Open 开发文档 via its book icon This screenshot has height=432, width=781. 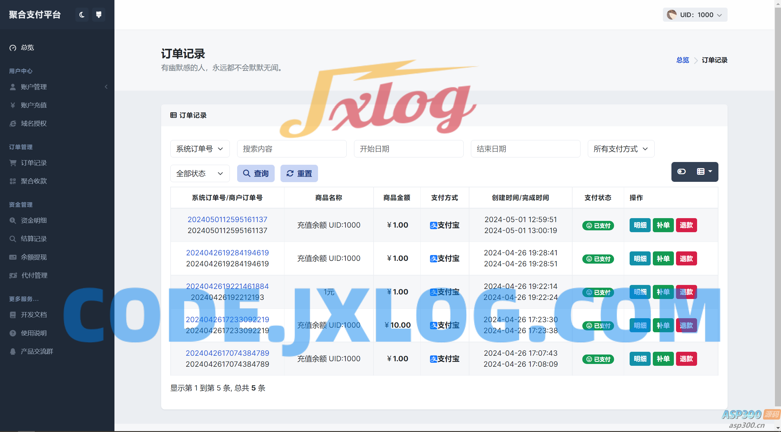pyautogui.click(x=13, y=315)
